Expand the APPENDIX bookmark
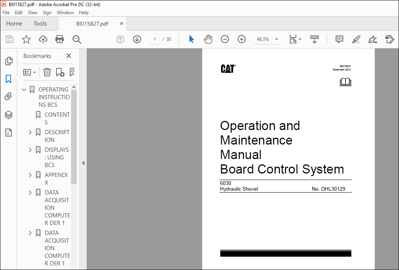The height and width of the screenshot is (270, 399). coord(30,175)
